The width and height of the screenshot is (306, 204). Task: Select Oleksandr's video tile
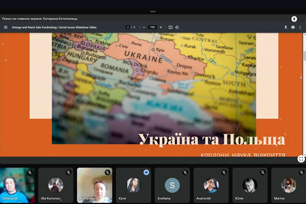[17, 185]
